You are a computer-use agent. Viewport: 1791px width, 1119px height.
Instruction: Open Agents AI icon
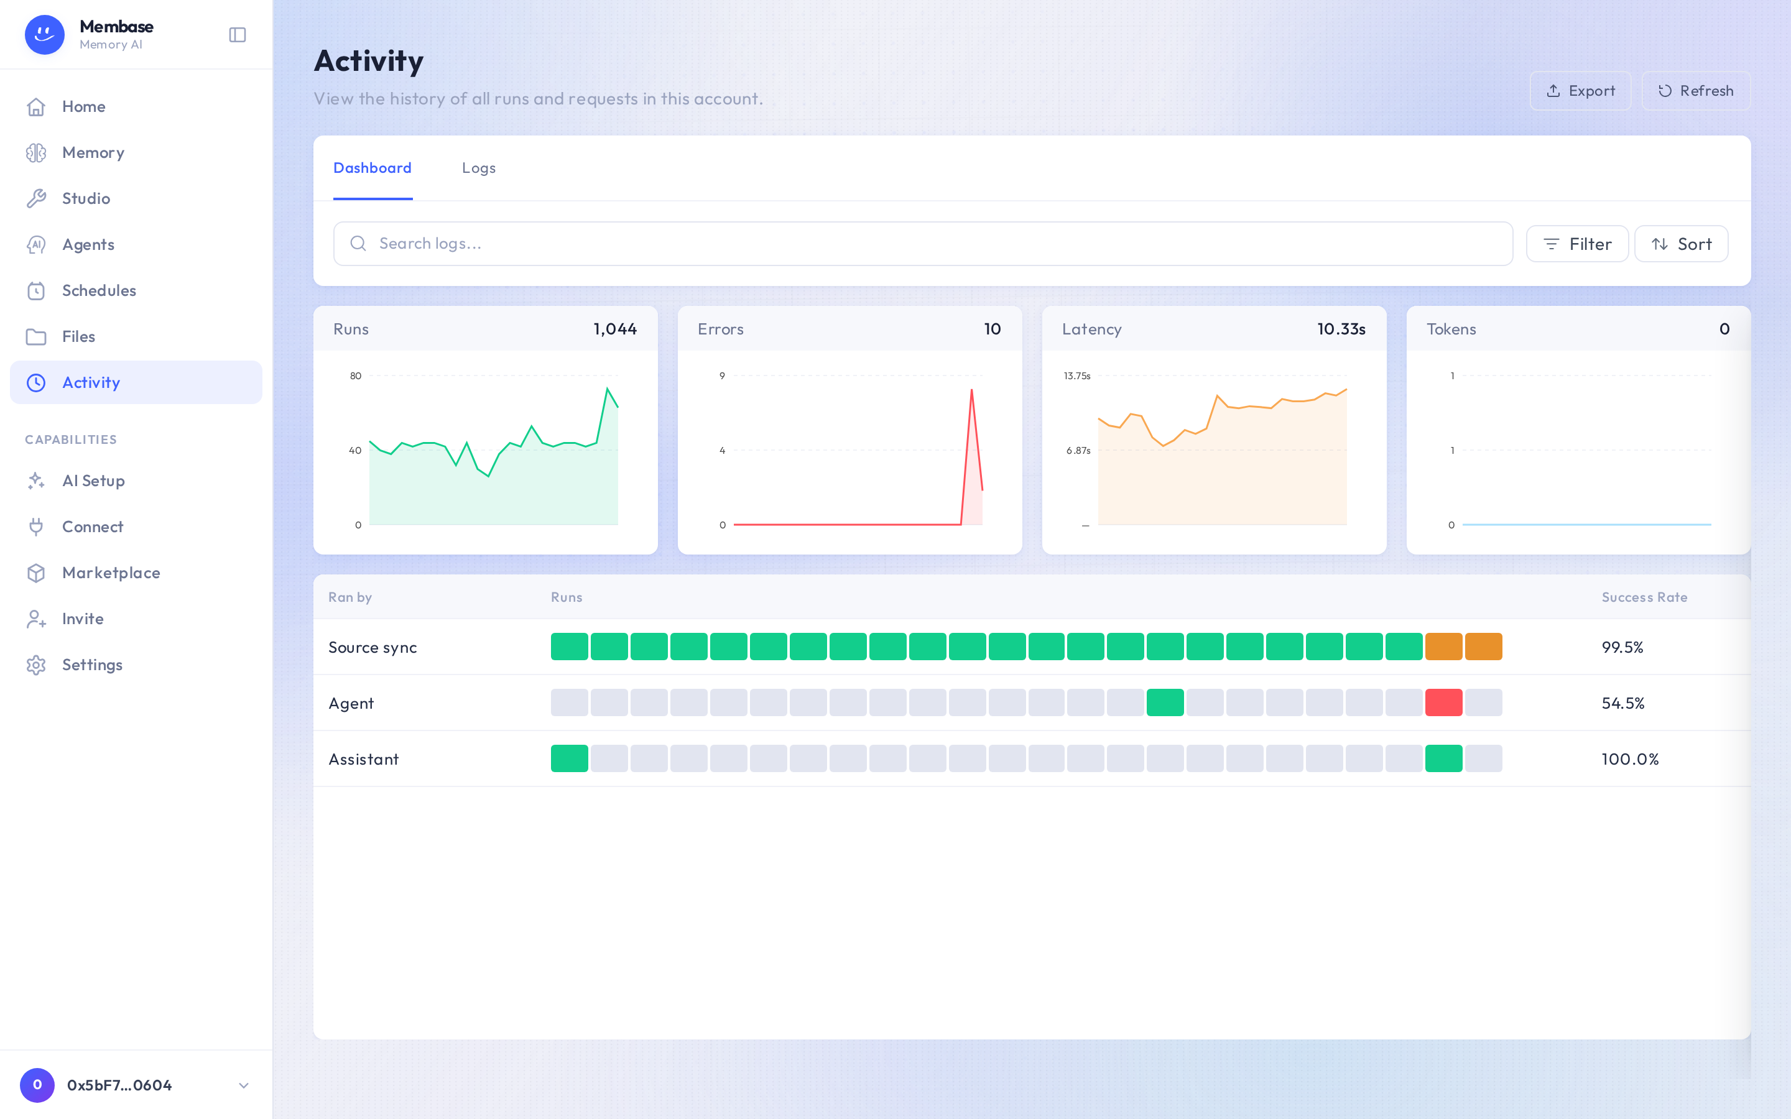36,244
